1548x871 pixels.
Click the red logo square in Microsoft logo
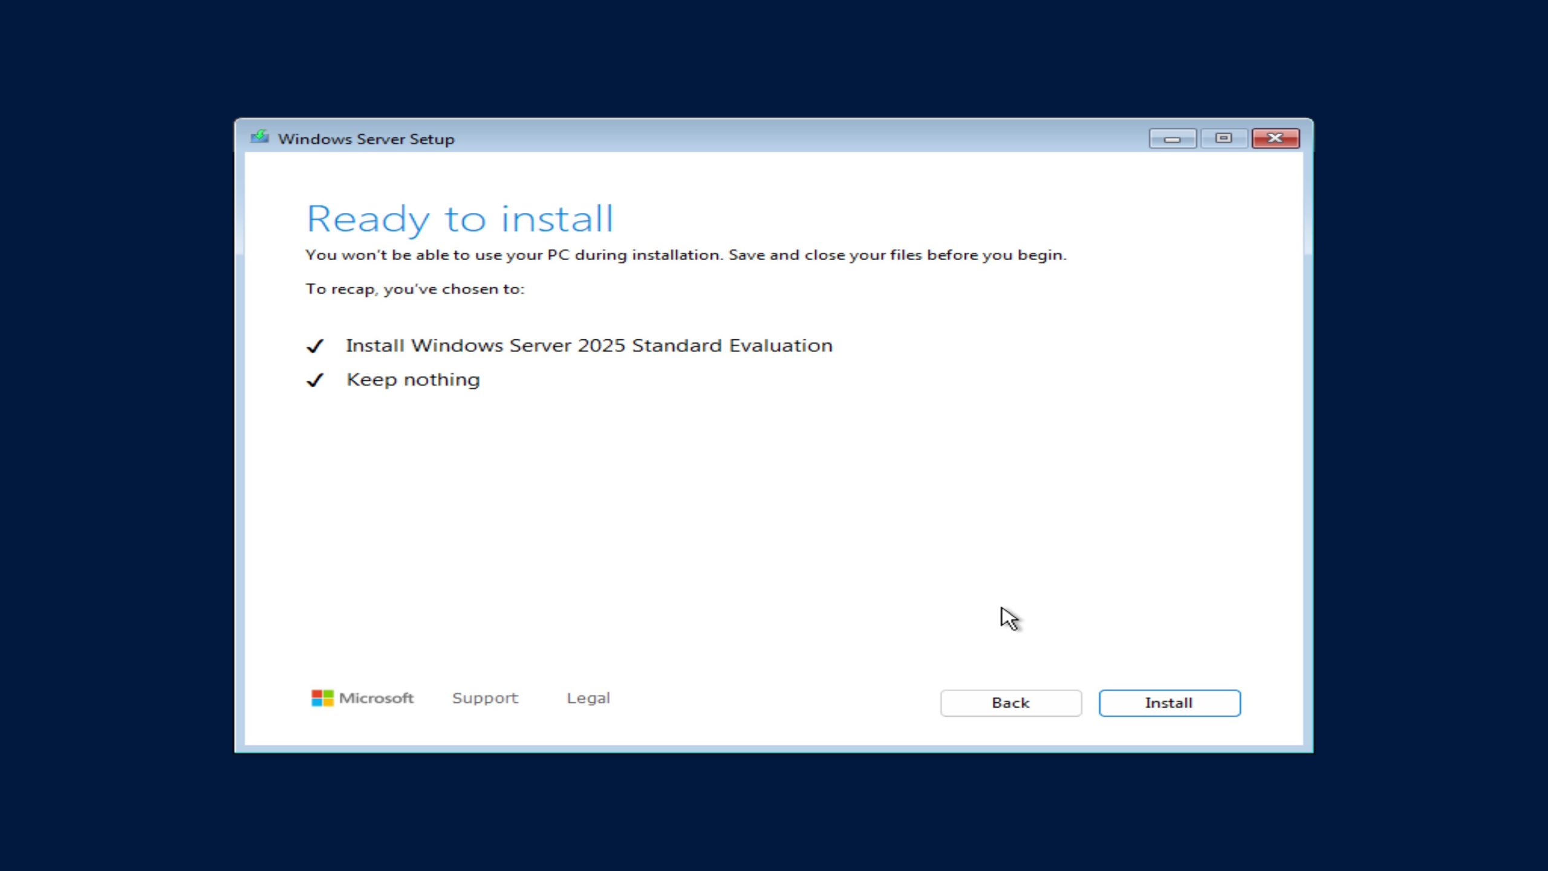coord(316,693)
